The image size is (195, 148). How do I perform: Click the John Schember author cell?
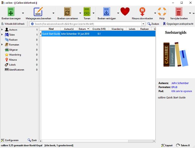pyautogui.click(x=69, y=34)
